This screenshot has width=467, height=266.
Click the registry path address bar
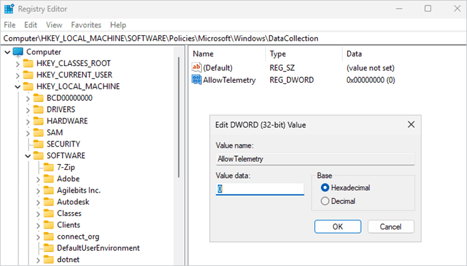(233, 39)
